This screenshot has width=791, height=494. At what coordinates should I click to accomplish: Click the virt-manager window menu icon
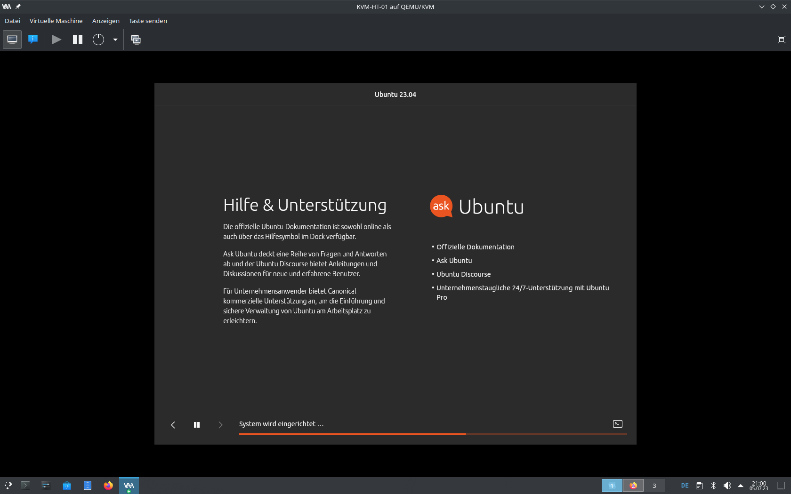coord(7,7)
